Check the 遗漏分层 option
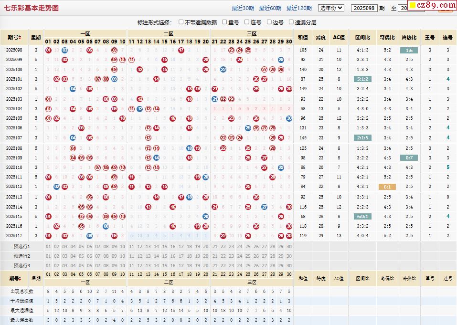Viewport: 457px width, 325px height. 291,22
